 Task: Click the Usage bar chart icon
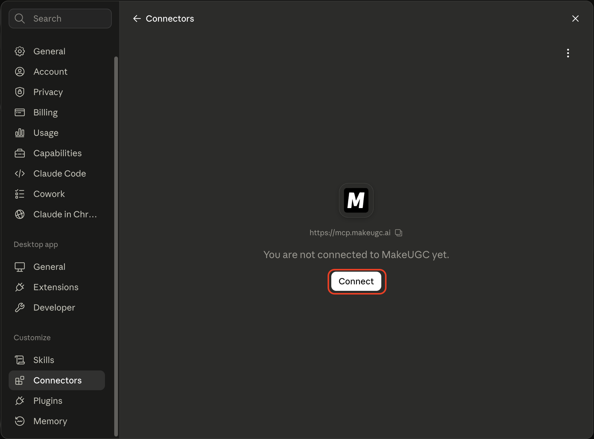(x=20, y=133)
